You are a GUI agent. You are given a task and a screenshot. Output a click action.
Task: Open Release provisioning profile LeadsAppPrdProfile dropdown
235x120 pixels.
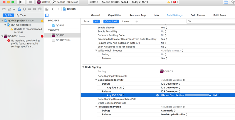174,114
